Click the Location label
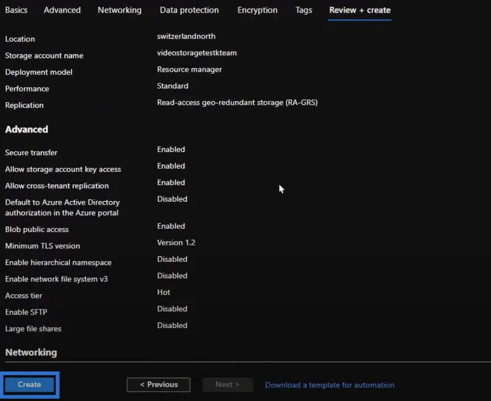Image resolution: width=491 pixels, height=401 pixels. (x=20, y=39)
